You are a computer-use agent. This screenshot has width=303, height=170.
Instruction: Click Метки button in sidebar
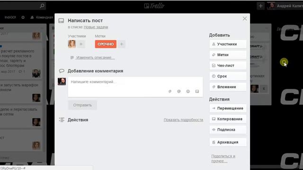(228, 55)
